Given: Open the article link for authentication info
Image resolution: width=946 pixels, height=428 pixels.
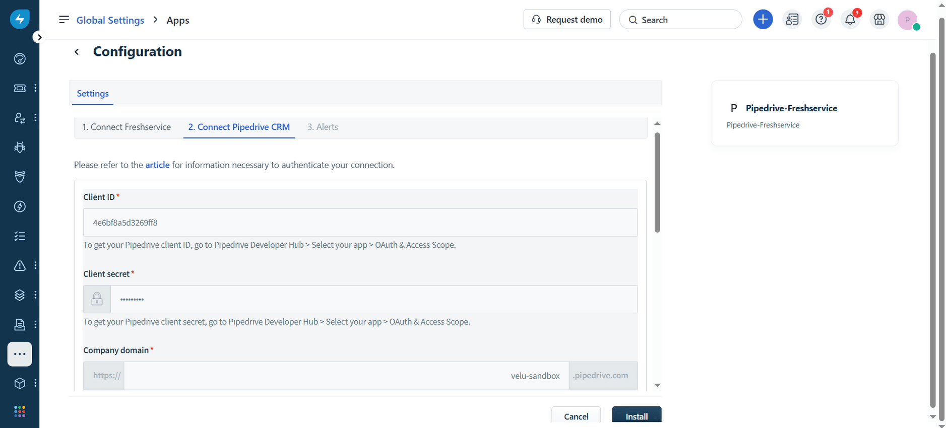Looking at the screenshot, I should (x=157, y=165).
